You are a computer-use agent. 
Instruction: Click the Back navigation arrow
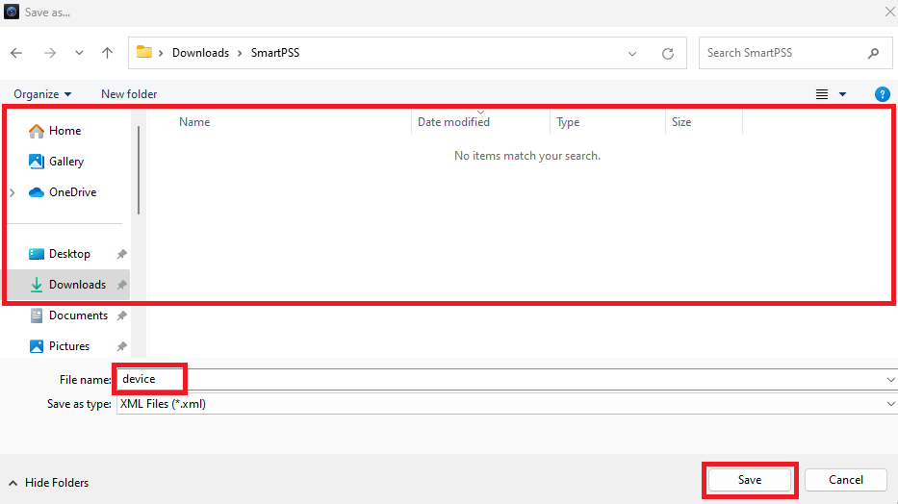coord(17,53)
